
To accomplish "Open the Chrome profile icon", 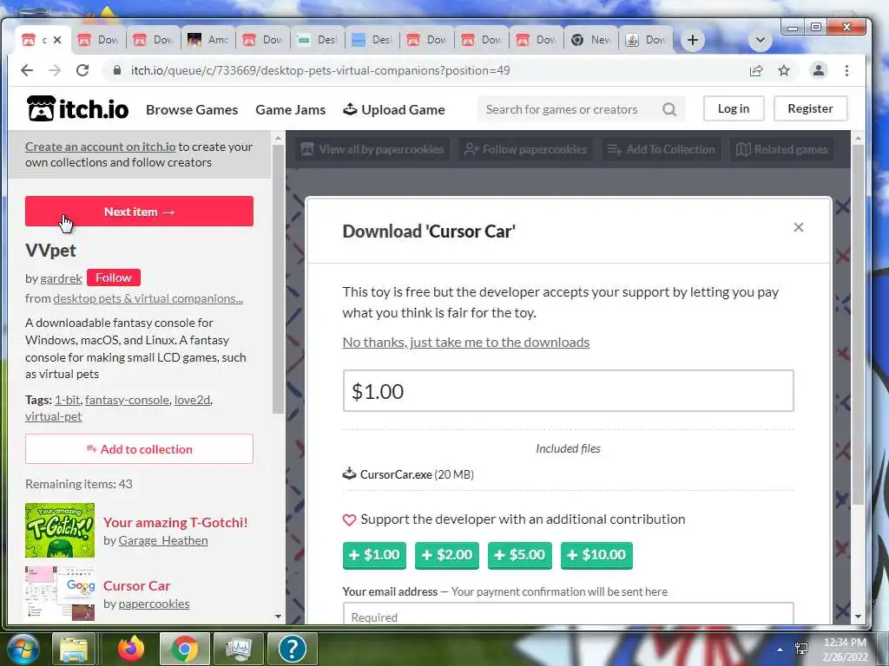I will coord(818,70).
